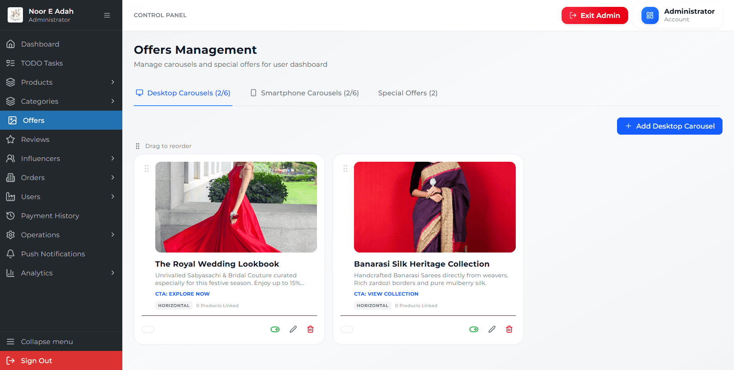Click the CTA: VIEW COLLECTION text
Screen dimensions: 734x370
[386, 294]
